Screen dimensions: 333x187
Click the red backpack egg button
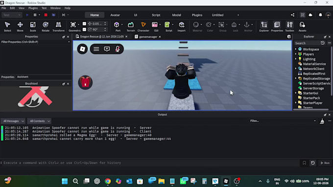[85, 83]
